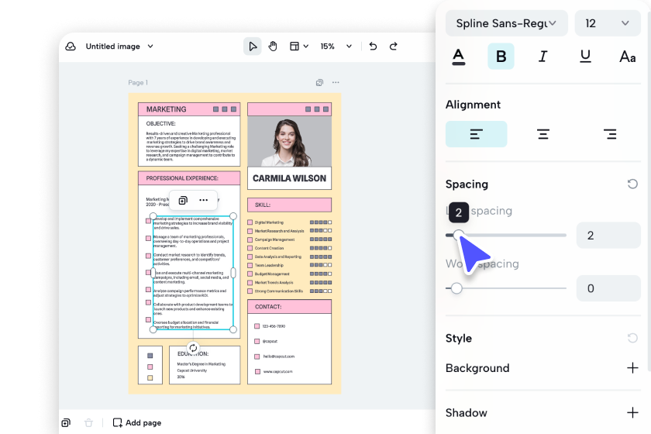This screenshot has width=651, height=434.
Task: Click the OBJECTIVE label text
Action: click(160, 123)
